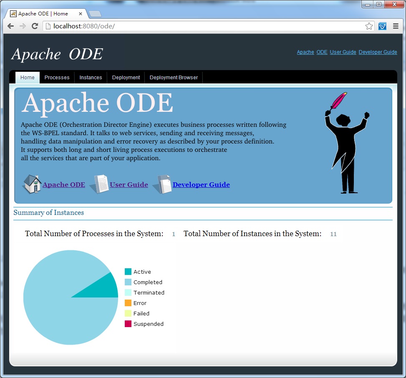Click the Terminated legend label
Image resolution: width=406 pixels, height=378 pixels.
click(x=149, y=292)
